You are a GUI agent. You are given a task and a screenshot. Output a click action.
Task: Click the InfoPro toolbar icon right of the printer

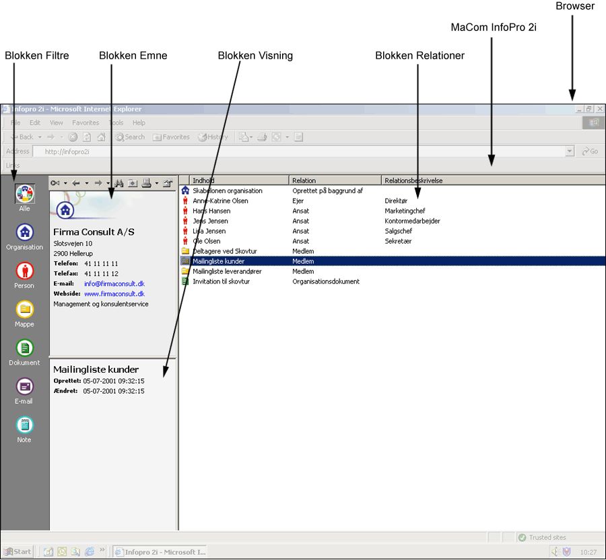168,183
